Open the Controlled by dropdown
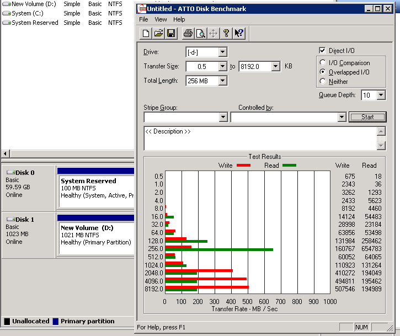400x336 pixels. click(342, 117)
